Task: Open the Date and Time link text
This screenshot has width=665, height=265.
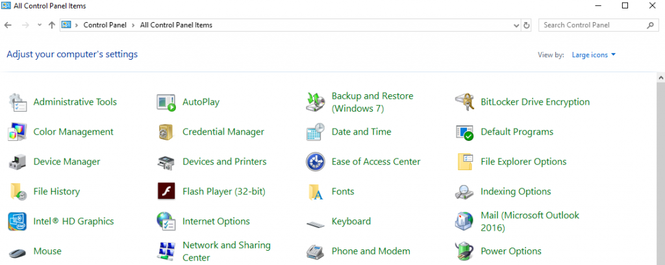Action: [x=361, y=132]
